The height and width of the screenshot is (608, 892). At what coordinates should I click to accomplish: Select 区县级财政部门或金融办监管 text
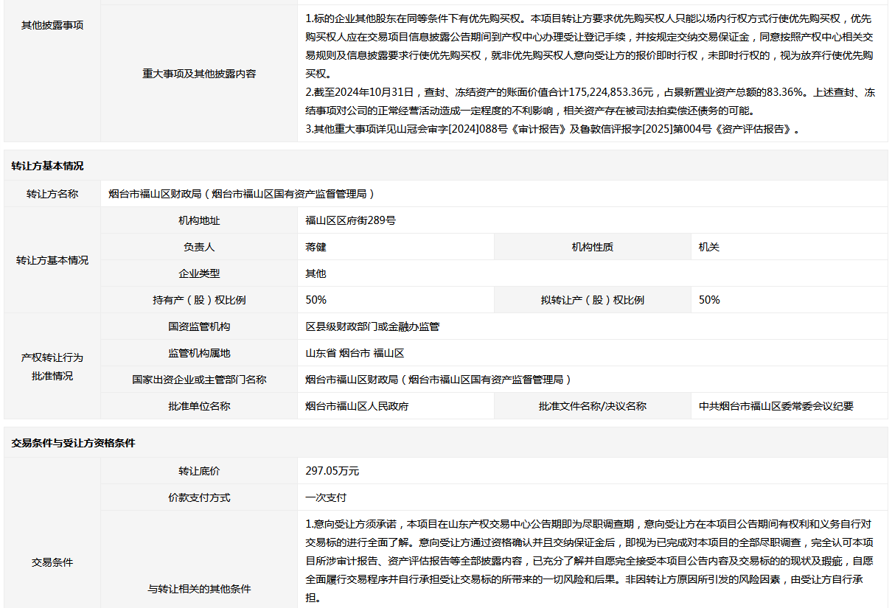tap(372, 326)
